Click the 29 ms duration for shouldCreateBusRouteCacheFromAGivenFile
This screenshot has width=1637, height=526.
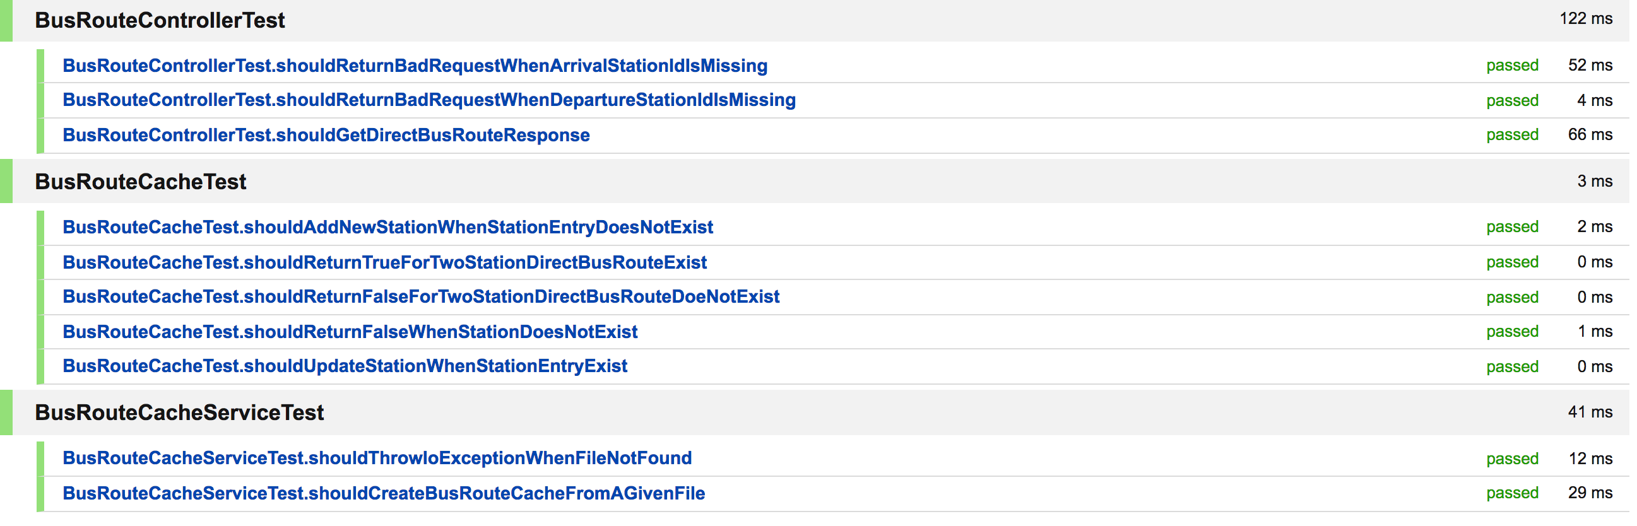point(1590,493)
